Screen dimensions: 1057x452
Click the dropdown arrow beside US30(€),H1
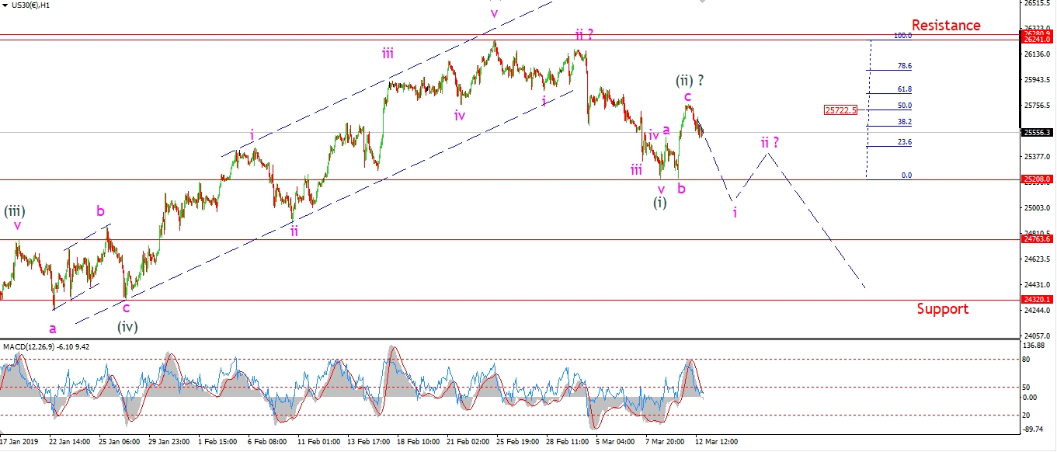[x=5, y=5]
